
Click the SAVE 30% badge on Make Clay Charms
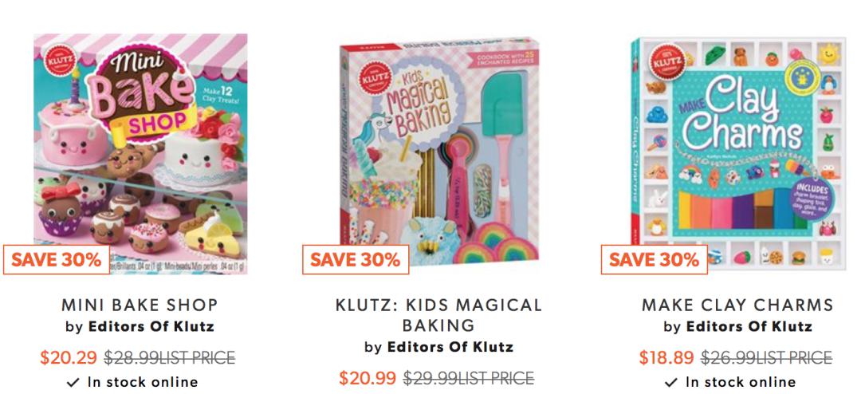pyautogui.click(x=654, y=259)
